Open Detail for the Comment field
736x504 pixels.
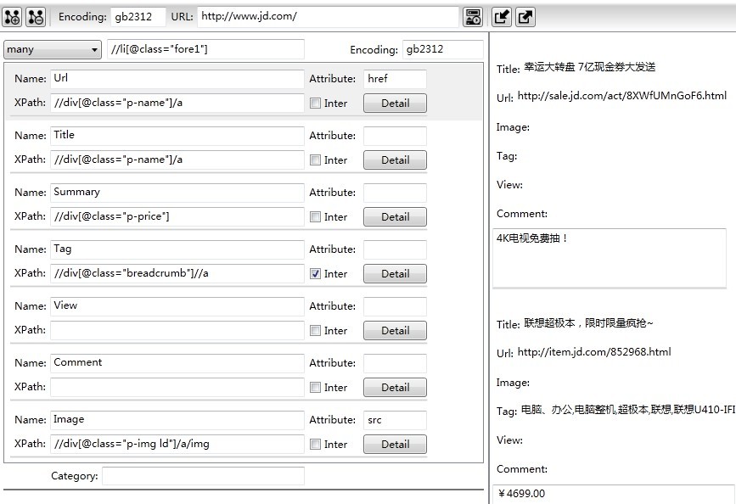coord(396,387)
